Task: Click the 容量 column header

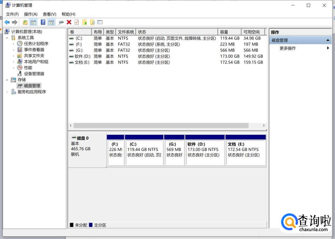Action: pyautogui.click(x=230, y=32)
